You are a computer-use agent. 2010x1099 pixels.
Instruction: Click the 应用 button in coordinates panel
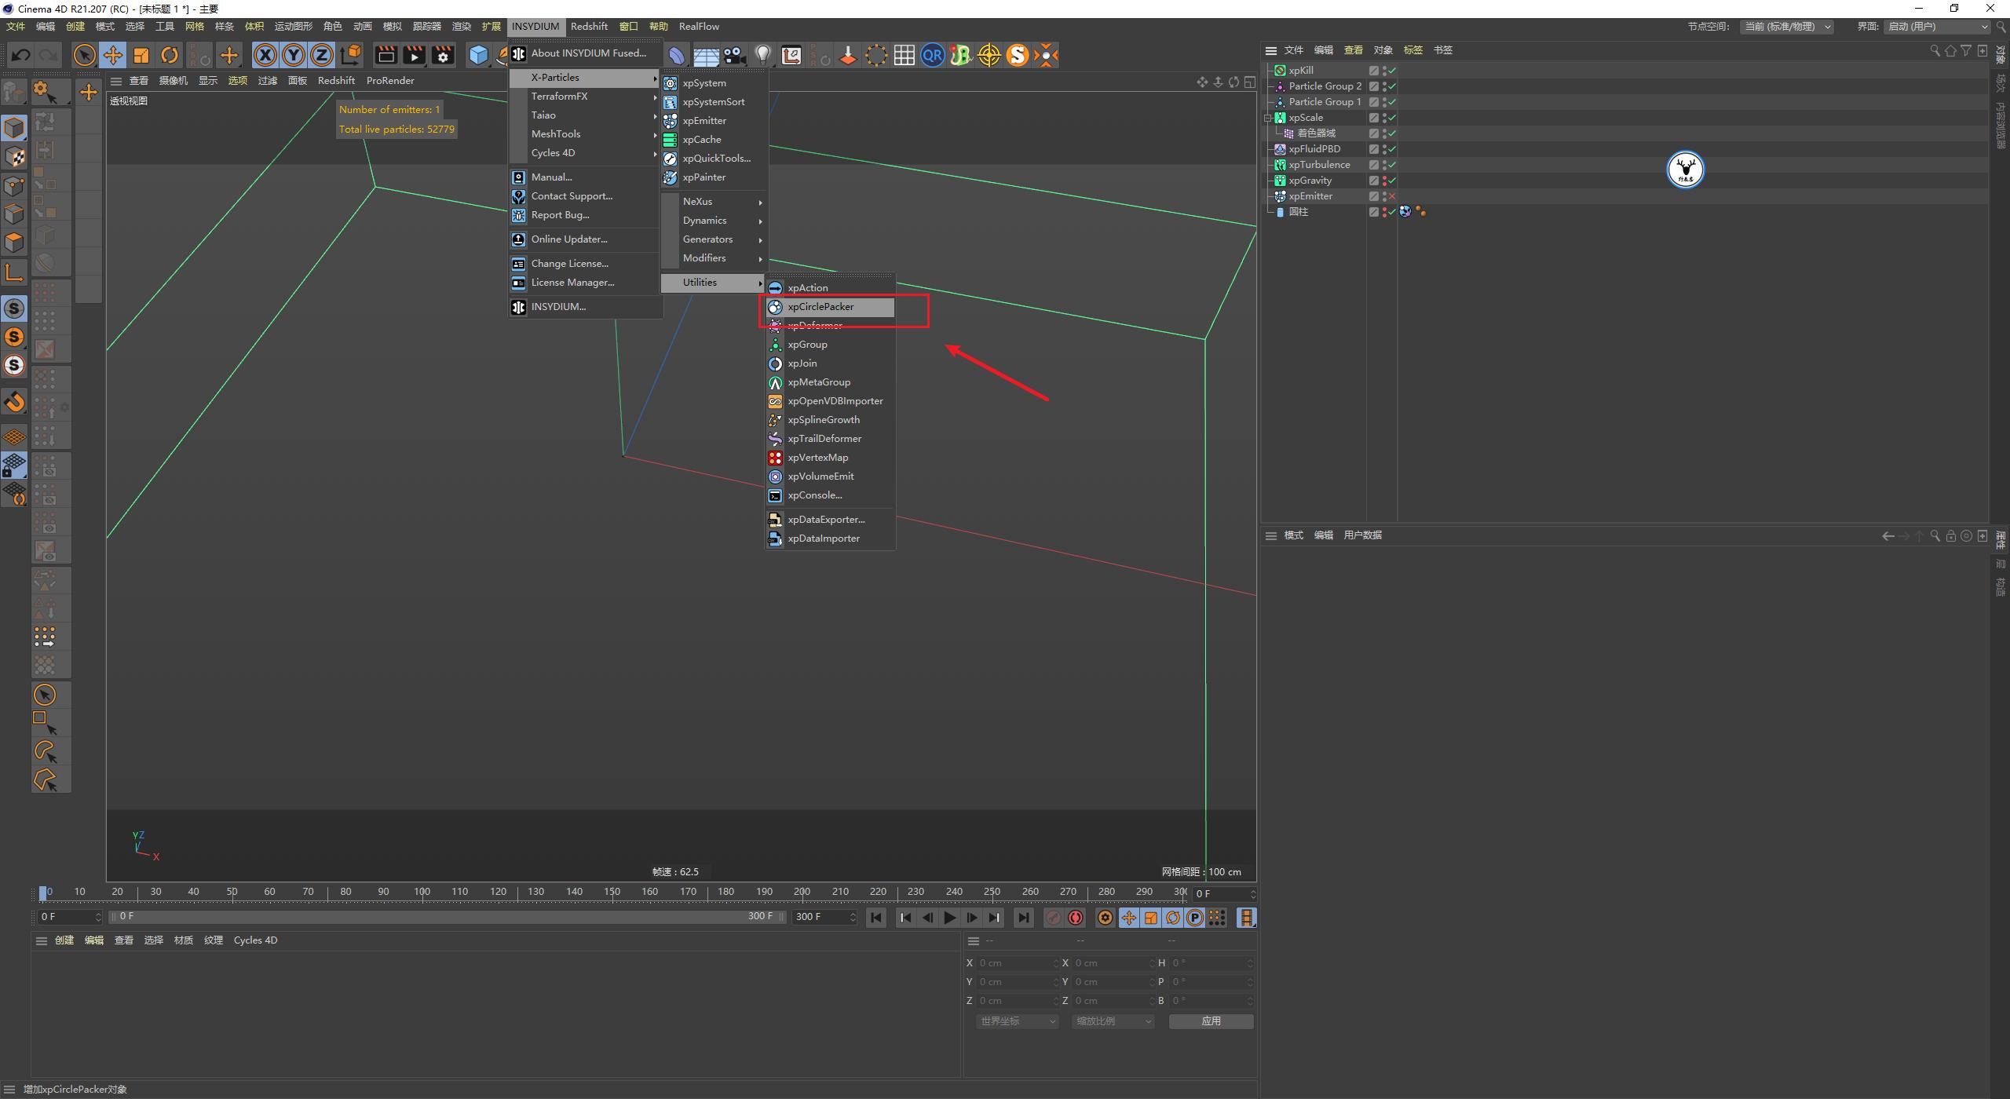click(1211, 1020)
